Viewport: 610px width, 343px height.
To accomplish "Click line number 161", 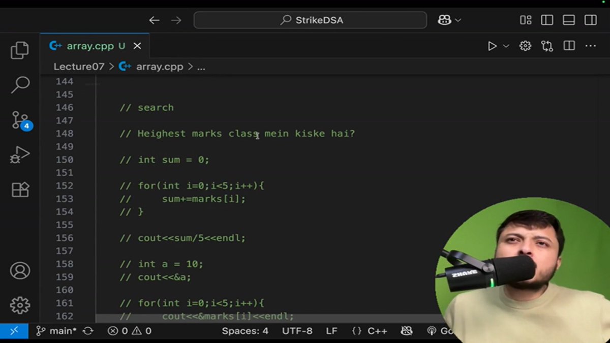I will click(65, 303).
